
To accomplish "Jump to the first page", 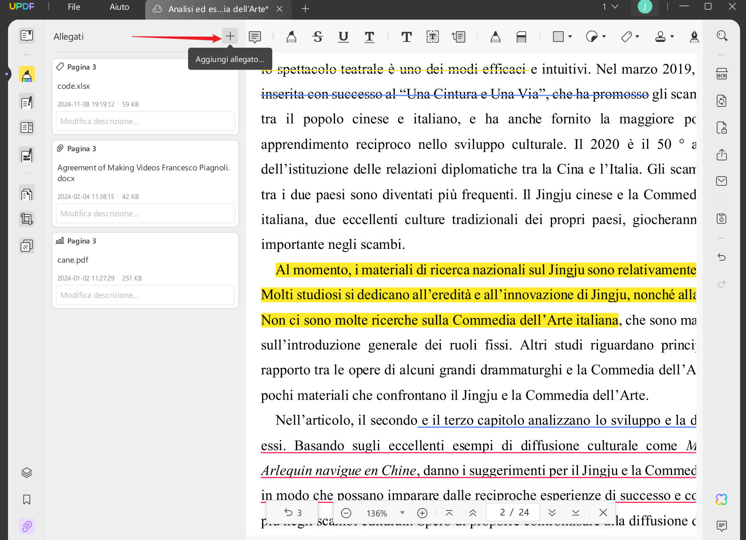I will click(449, 513).
